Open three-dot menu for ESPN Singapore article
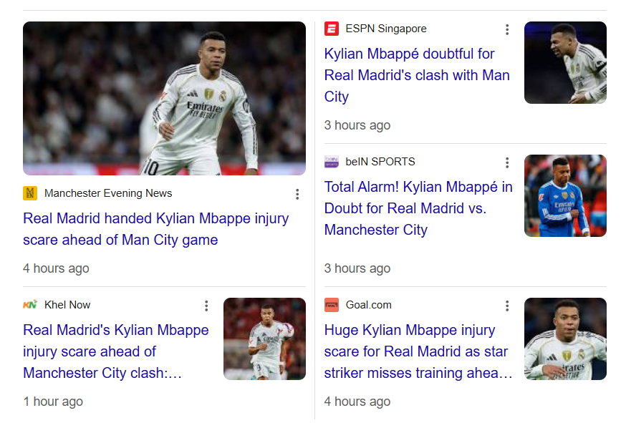This screenshot has width=621, height=423. pyautogui.click(x=507, y=29)
